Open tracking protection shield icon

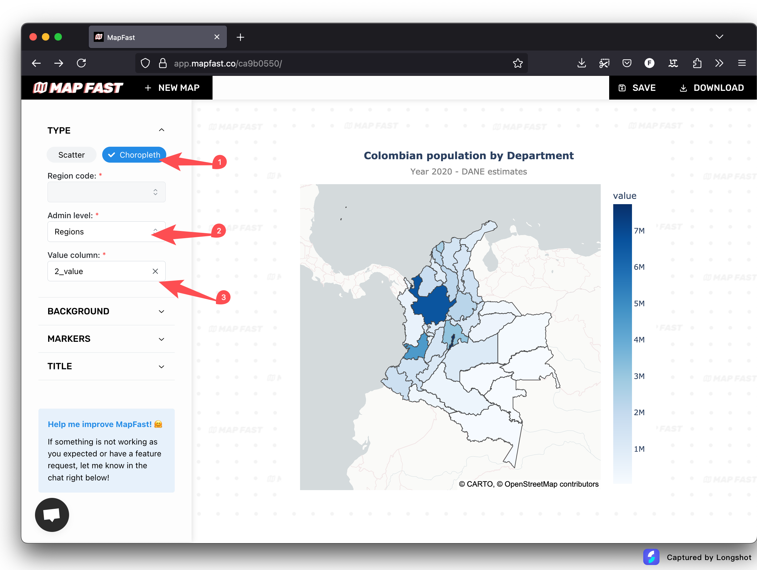pyautogui.click(x=145, y=63)
